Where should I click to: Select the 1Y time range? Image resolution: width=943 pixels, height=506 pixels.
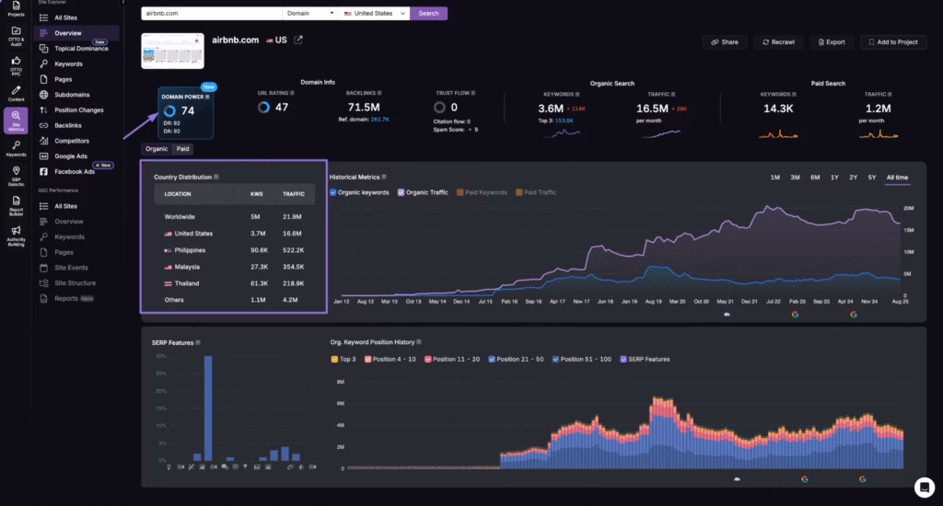834,177
